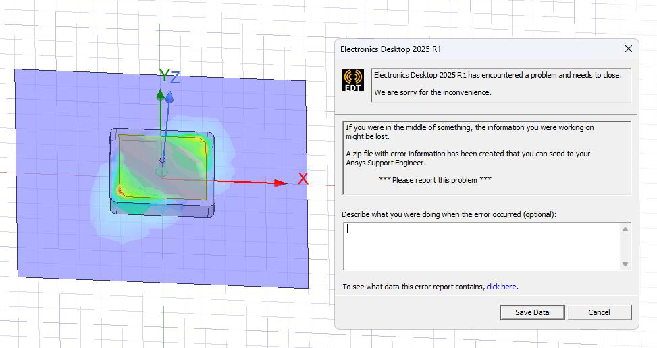
Task: Close the Electronics Desktop 2025 R1 dialog
Action: 628,49
